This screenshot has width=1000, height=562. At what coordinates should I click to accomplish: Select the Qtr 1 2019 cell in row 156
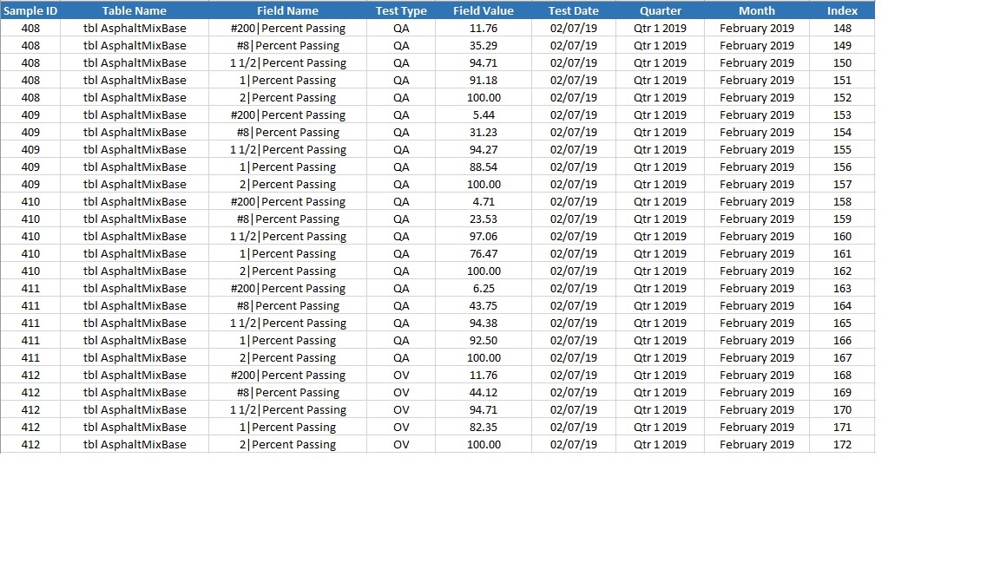660,167
